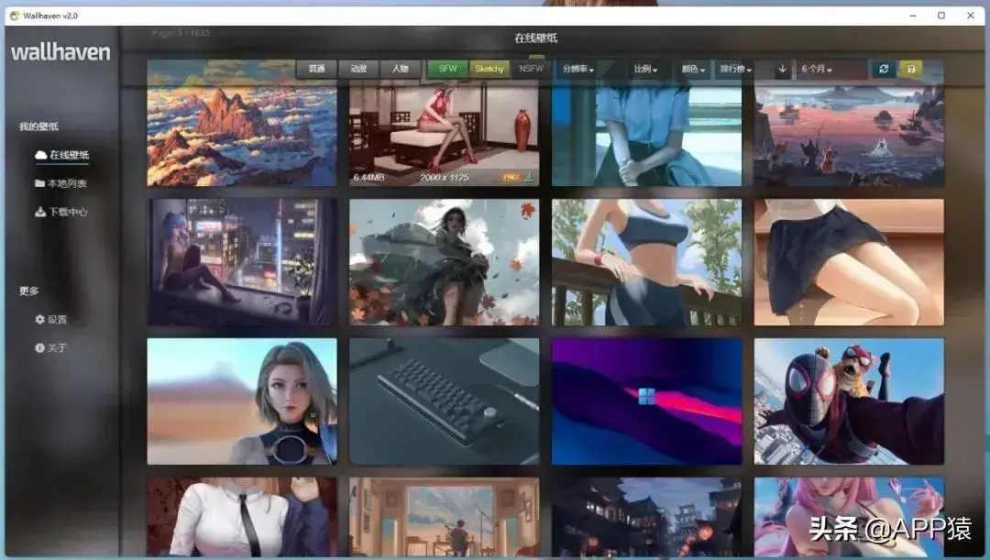Open 下载中心 download center in the sidebar

62,212
